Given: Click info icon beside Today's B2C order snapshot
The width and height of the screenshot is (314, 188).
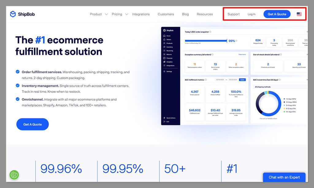Looking at the screenshot, I should (x=210, y=32).
